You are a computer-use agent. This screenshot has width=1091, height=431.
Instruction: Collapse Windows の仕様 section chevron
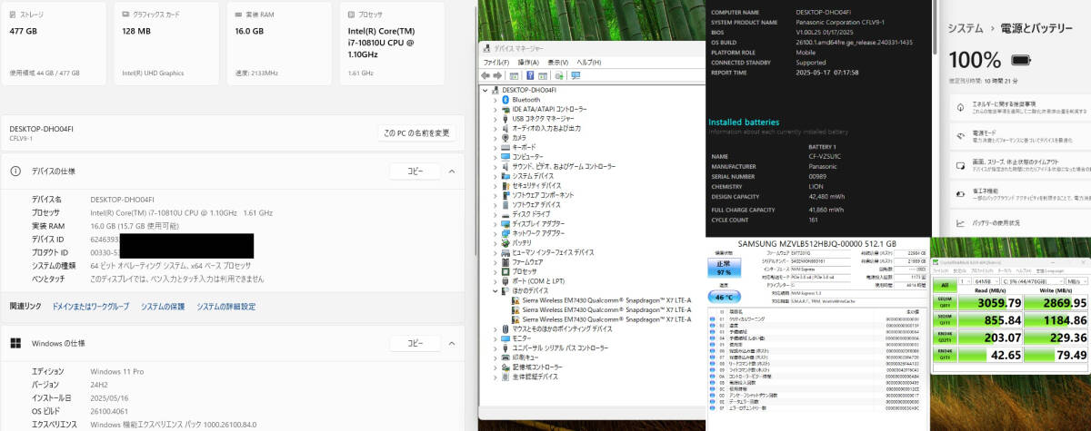click(451, 344)
